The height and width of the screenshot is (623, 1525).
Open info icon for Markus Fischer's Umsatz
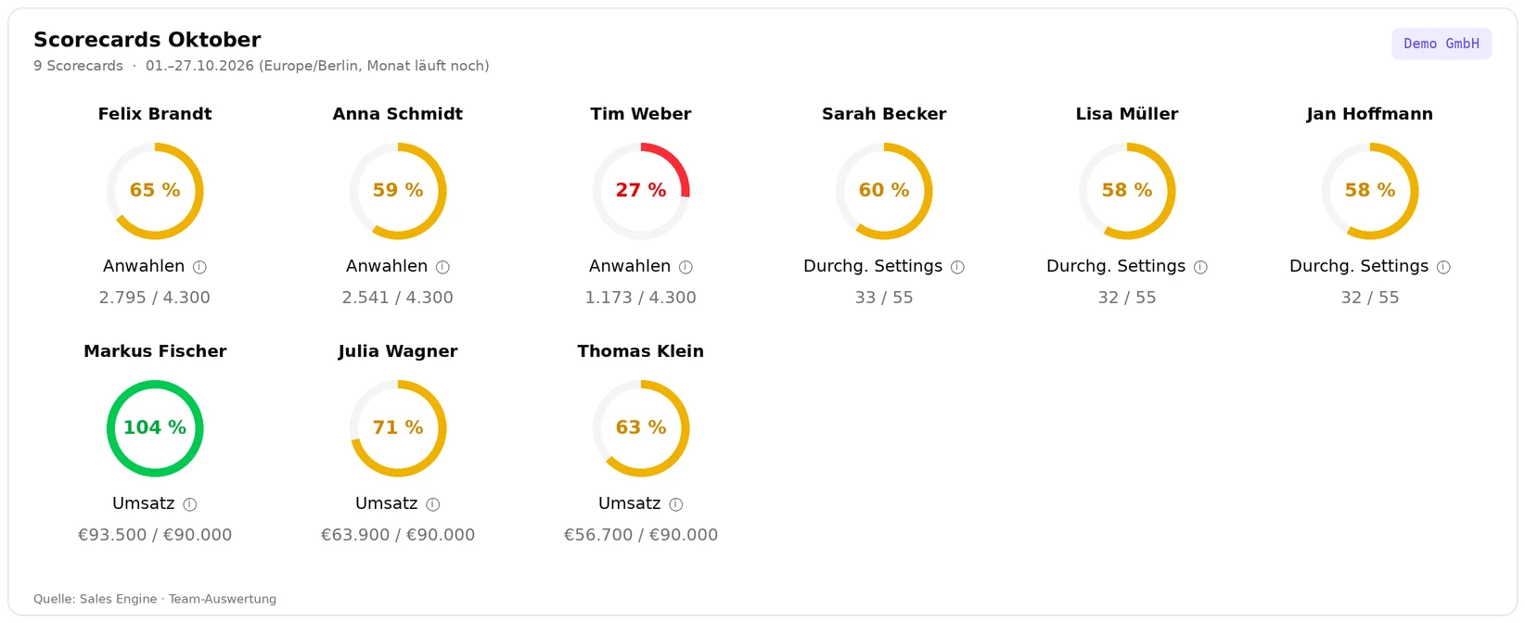(x=189, y=504)
